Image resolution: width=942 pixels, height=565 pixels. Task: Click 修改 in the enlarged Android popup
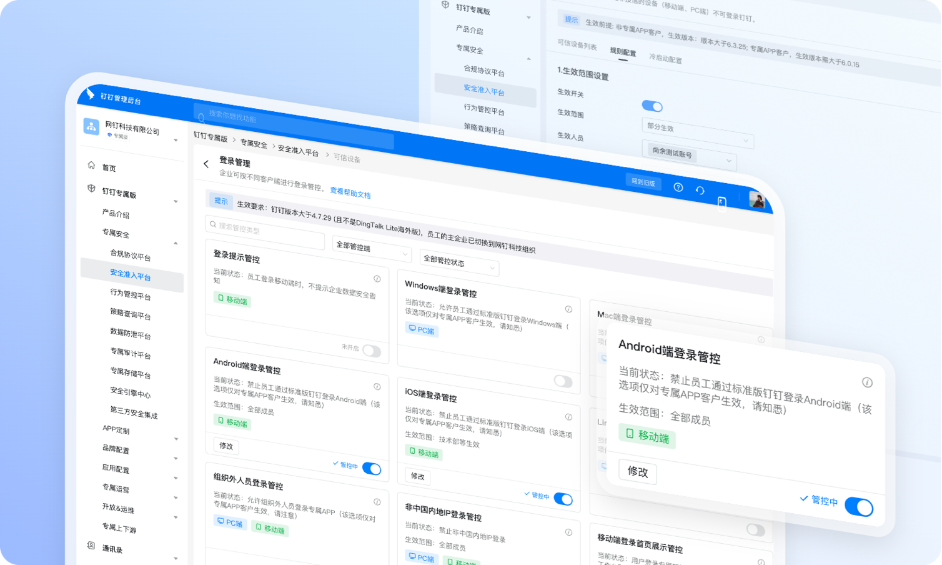pos(638,471)
